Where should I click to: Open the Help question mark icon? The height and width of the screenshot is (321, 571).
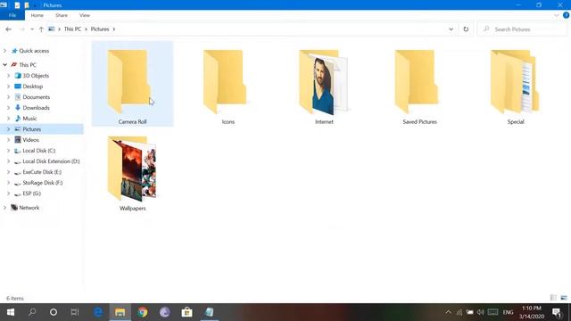point(566,15)
